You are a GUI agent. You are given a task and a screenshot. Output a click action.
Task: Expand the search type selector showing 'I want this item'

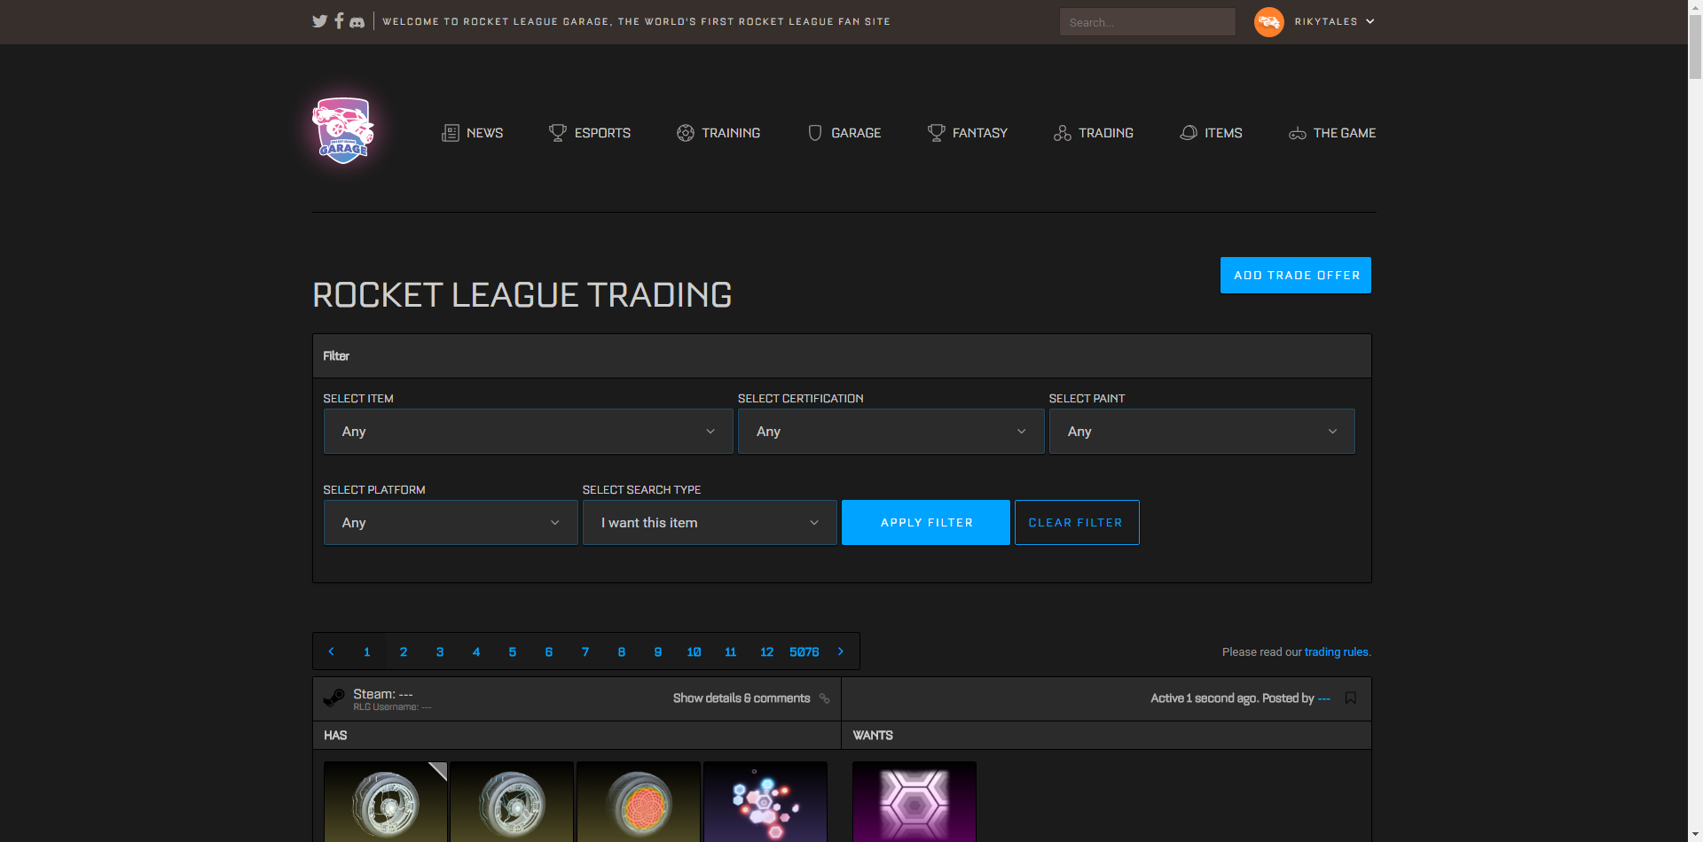[708, 522]
